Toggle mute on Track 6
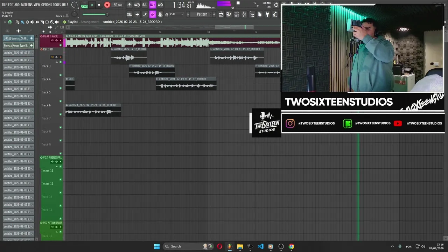This screenshot has height=252, width=448. pyautogui.click(x=61, y=114)
